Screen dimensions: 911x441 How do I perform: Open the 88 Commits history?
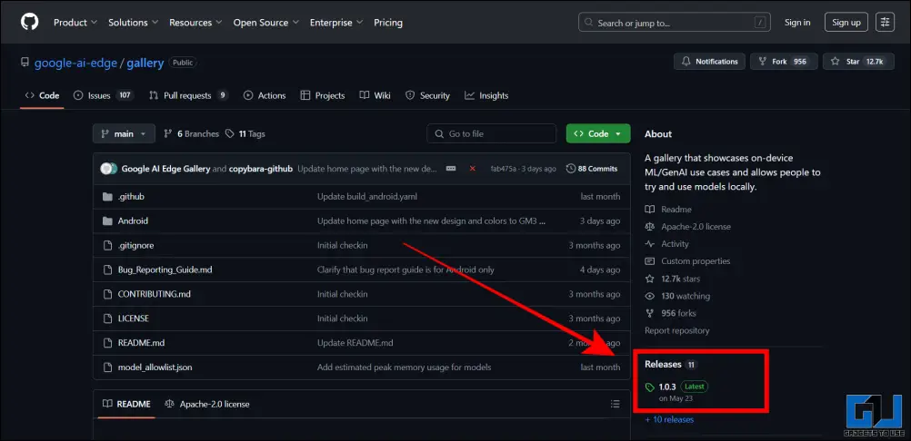click(x=592, y=169)
